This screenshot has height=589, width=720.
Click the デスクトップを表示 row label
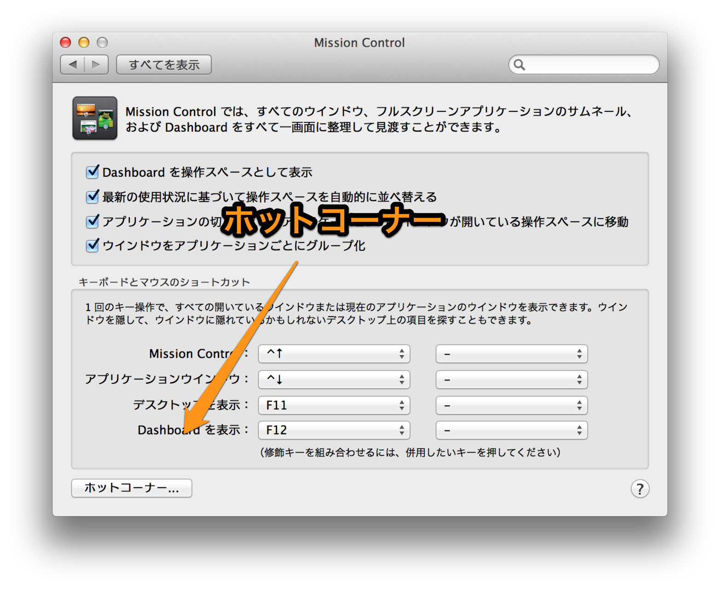[x=191, y=405]
